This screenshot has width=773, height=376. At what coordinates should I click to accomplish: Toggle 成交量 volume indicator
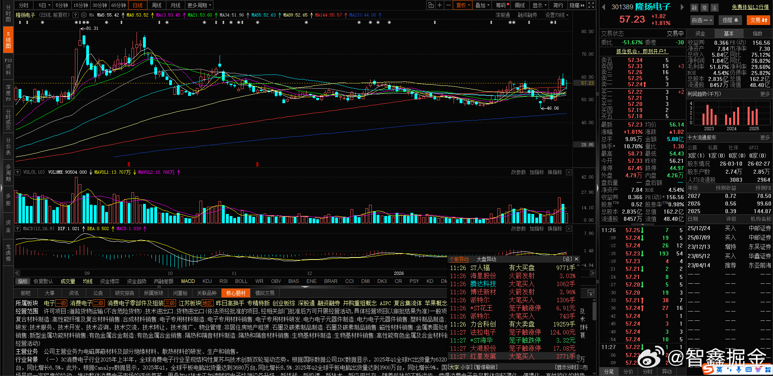pyautogui.click(x=68, y=281)
